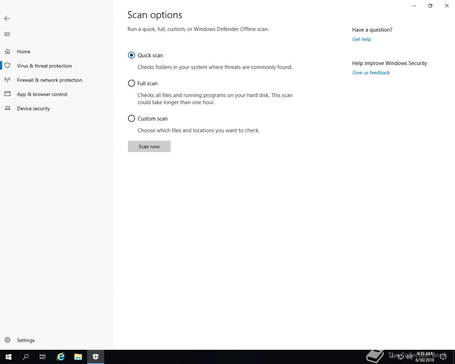This screenshot has height=364, width=455.
Task: Open Virus & threat protection section
Action: point(57,66)
